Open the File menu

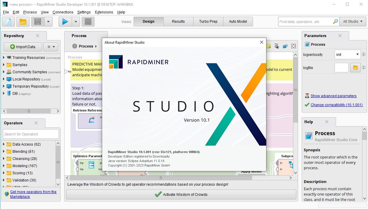[6, 12]
